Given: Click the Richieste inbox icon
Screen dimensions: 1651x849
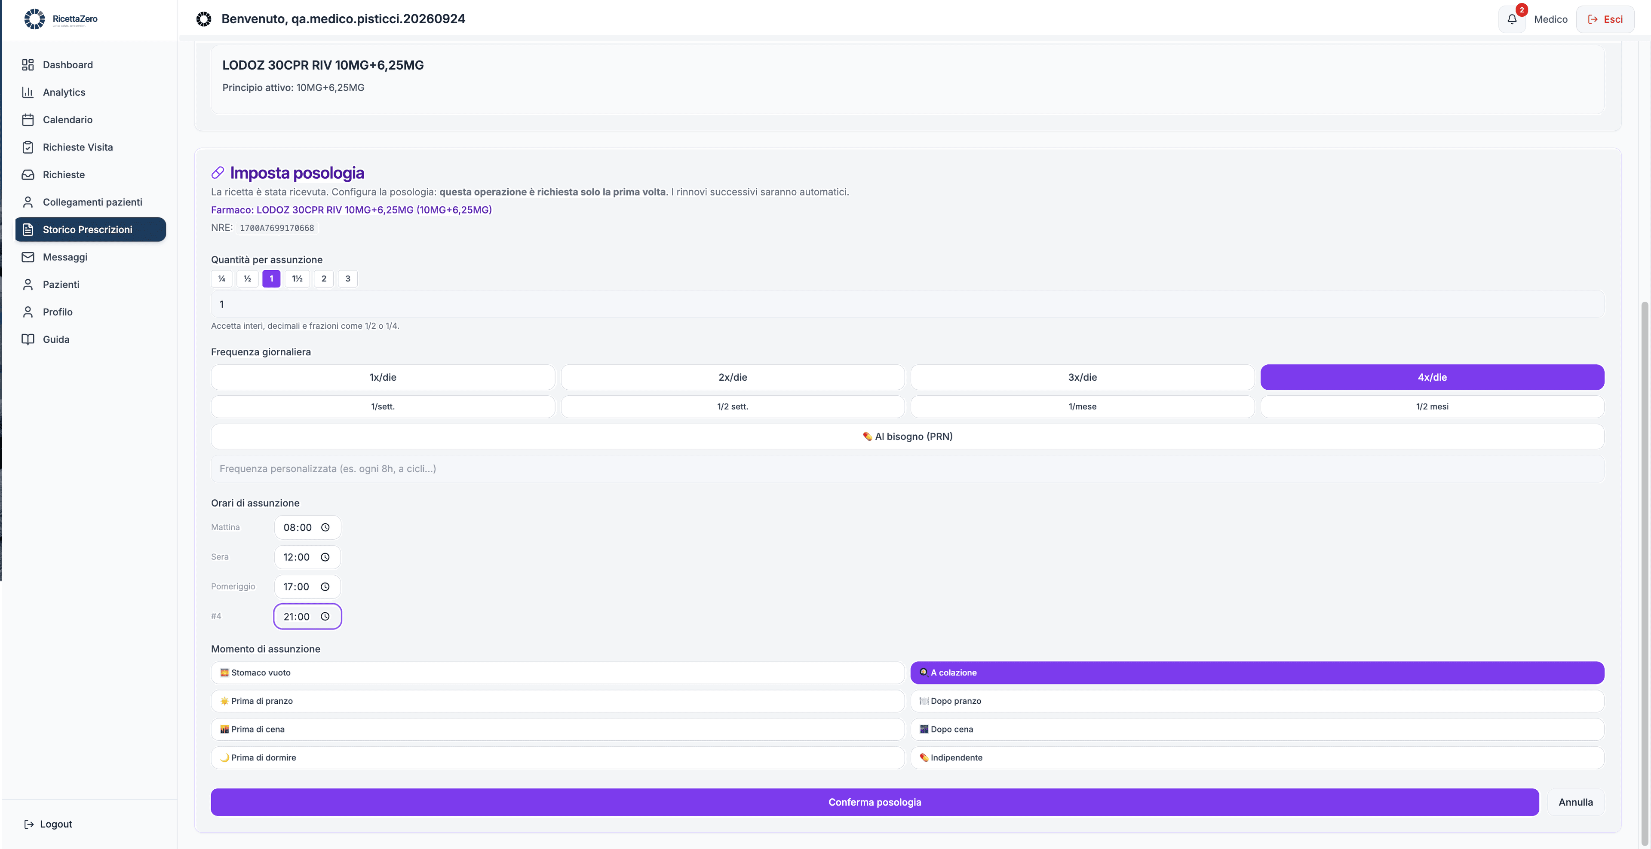Looking at the screenshot, I should click(x=28, y=175).
